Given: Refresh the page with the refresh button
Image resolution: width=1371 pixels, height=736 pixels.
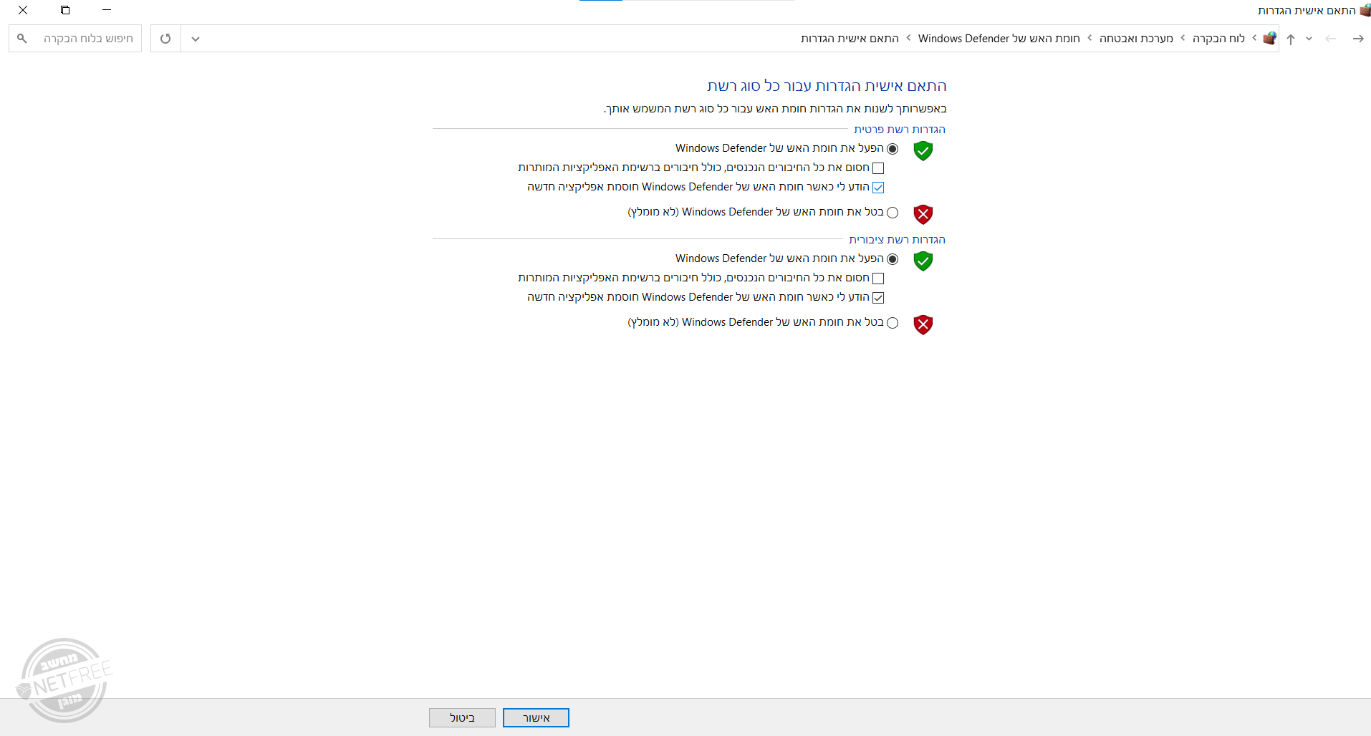Looking at the screenshot, I should pos(165,39).
